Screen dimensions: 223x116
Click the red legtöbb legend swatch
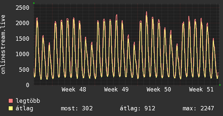tap(11, 101)
